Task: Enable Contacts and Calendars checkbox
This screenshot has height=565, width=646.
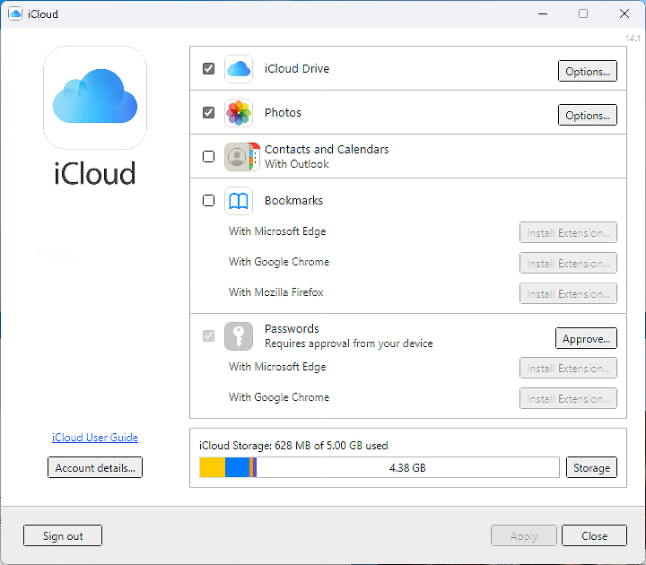Action: (x=208, y=156)
